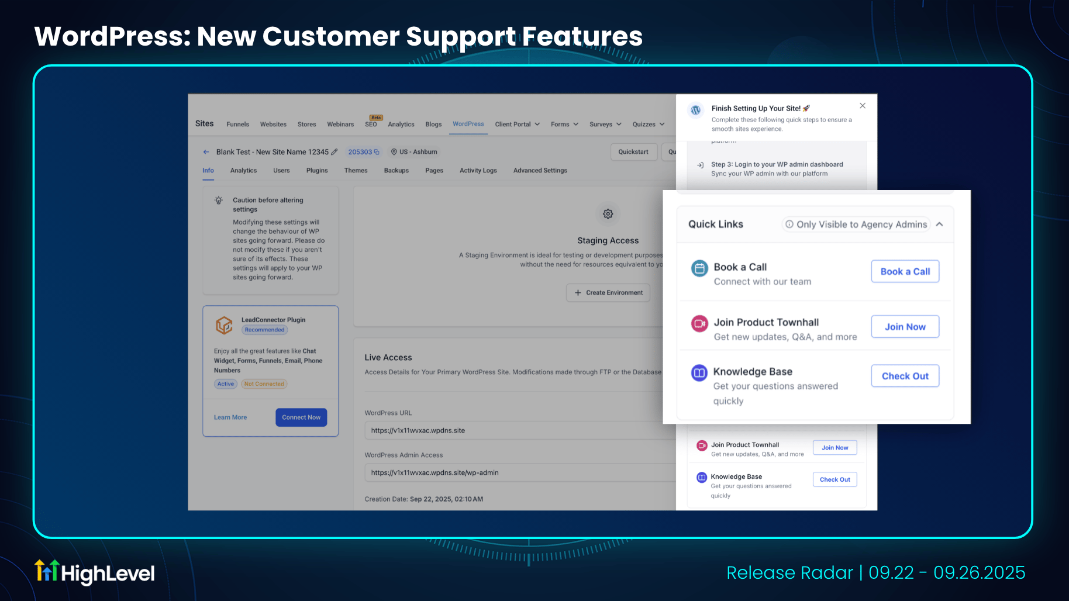
Task: Click the Create Environment button
Action: pos(608,293)
